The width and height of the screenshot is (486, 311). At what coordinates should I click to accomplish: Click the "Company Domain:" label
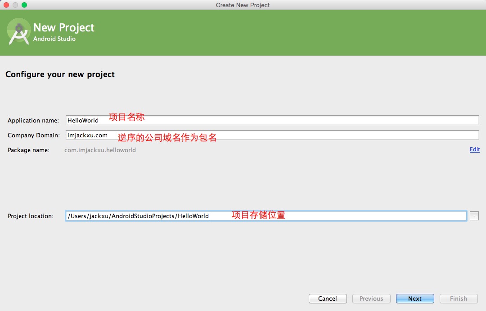[x=34, y=135]
